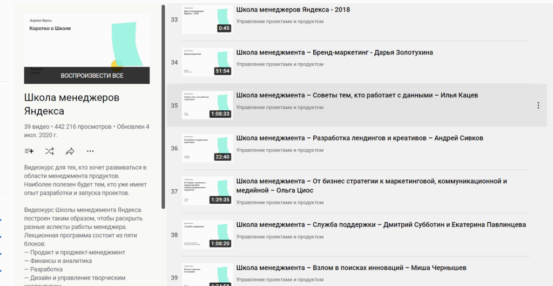The height and width of the screenshot is (286, 553).
Task: Click channel name under video 33
Action: (x=280, y=22)
